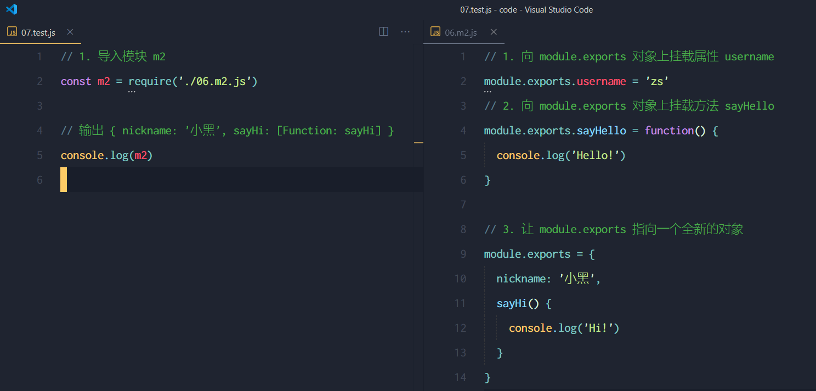Click the Visual Studio Code logo icon
Image resolution: width=816 pixels, height=391 pixels.
11,9
